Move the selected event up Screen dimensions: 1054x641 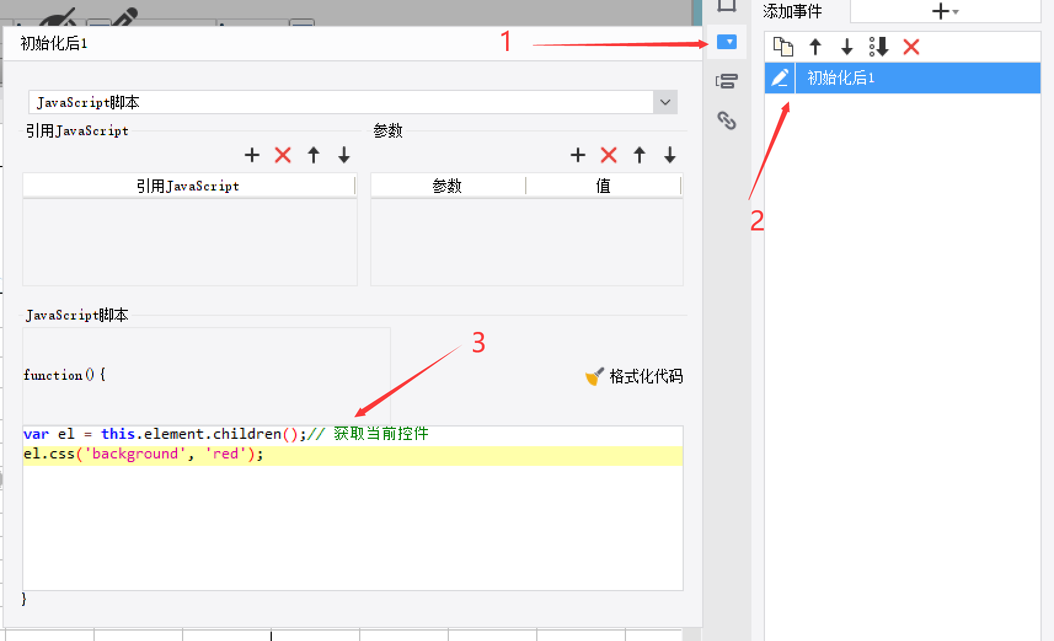(x=815, y=47)
